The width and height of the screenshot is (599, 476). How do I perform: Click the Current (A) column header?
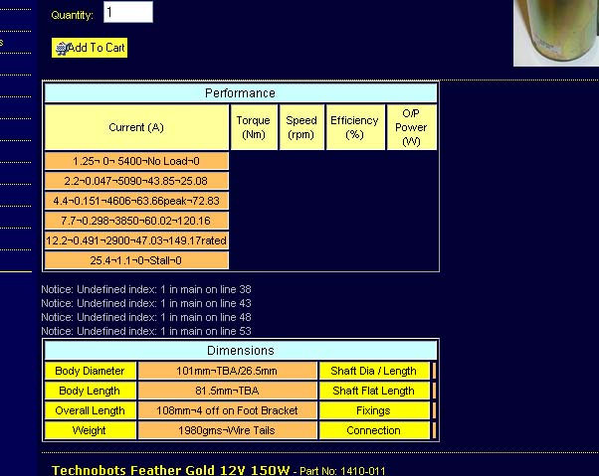[x=136, y=127]
